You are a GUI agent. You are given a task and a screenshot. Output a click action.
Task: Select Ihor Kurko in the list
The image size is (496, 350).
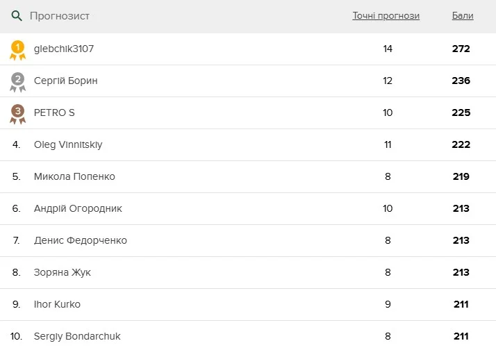tap(58, 304)
